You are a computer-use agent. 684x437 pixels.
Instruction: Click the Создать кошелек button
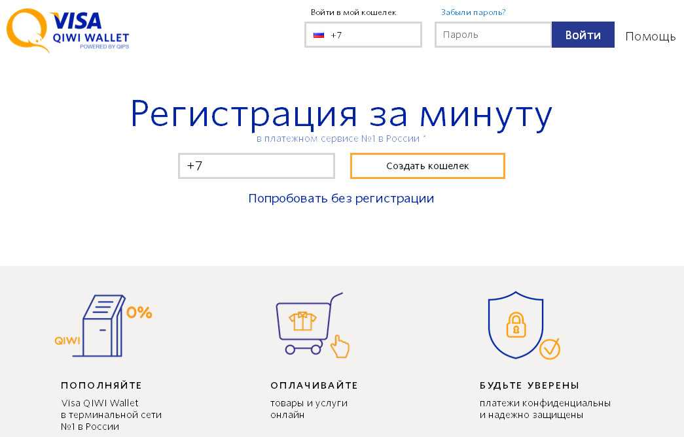point(427,166)
